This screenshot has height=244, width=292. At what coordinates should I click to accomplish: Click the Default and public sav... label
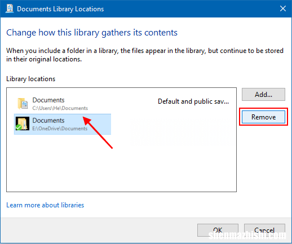[193, 101]
